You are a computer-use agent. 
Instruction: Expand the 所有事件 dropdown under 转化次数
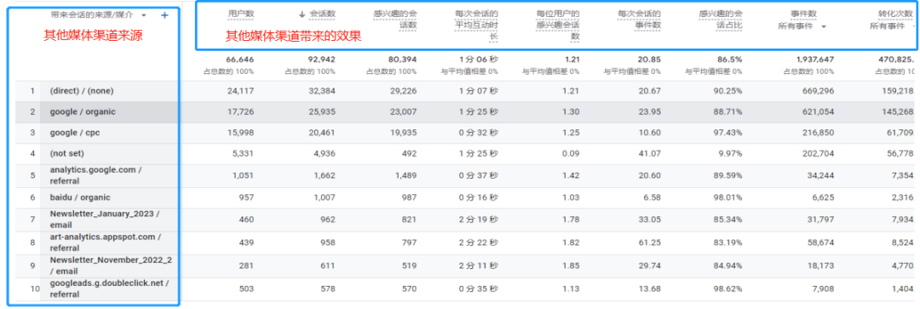[x=915, y=27]
